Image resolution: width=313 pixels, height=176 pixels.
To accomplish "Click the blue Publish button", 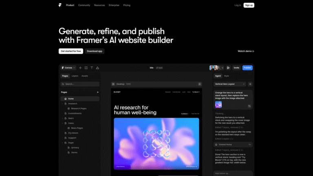I will point(247,68).
